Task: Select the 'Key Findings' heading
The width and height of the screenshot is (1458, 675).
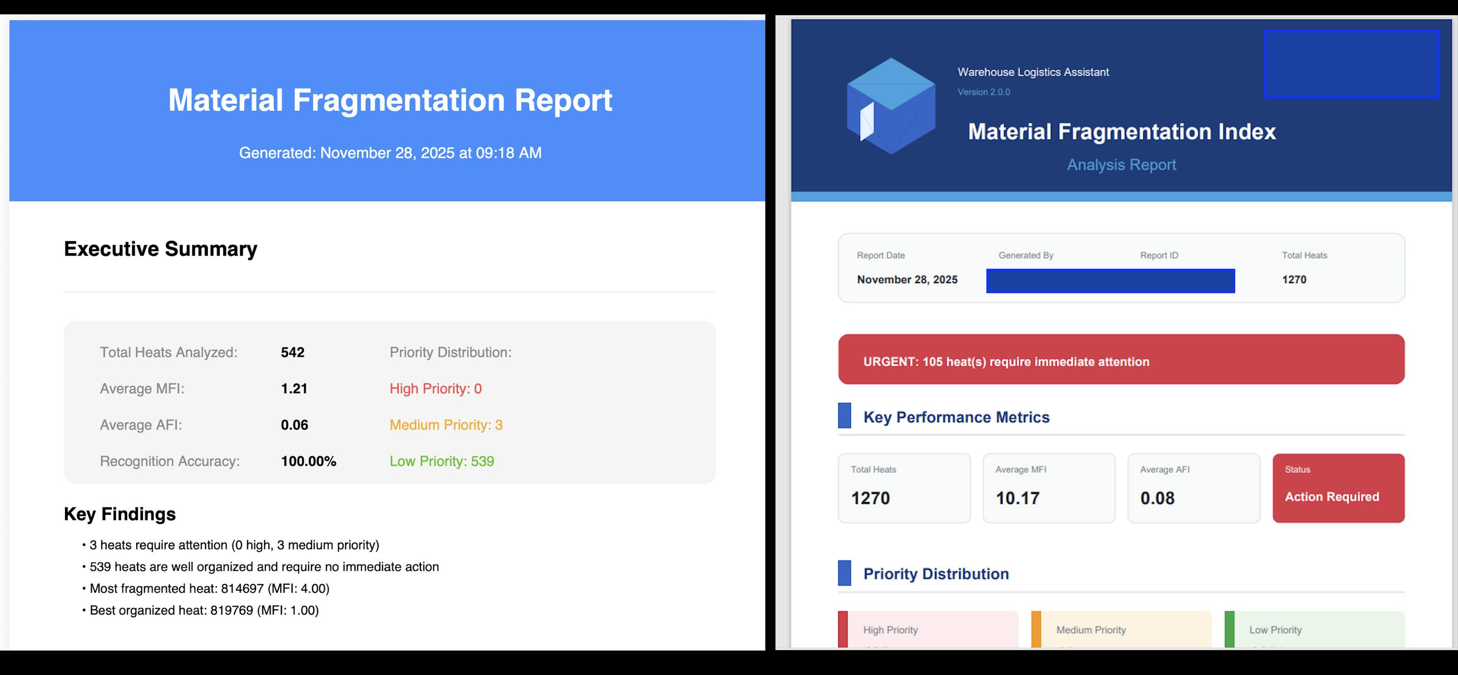Action: point(120,514)
